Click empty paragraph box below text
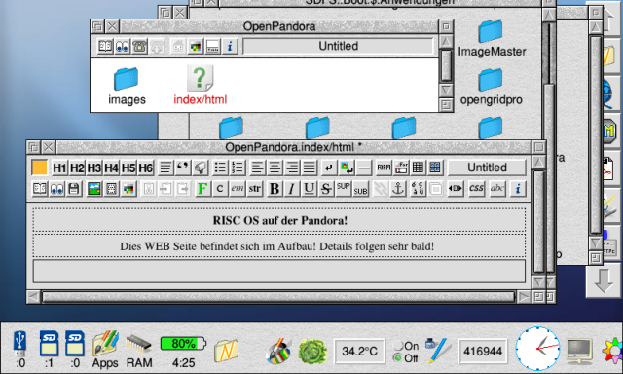This screenshot has width=623, height=374. (279, 272)
